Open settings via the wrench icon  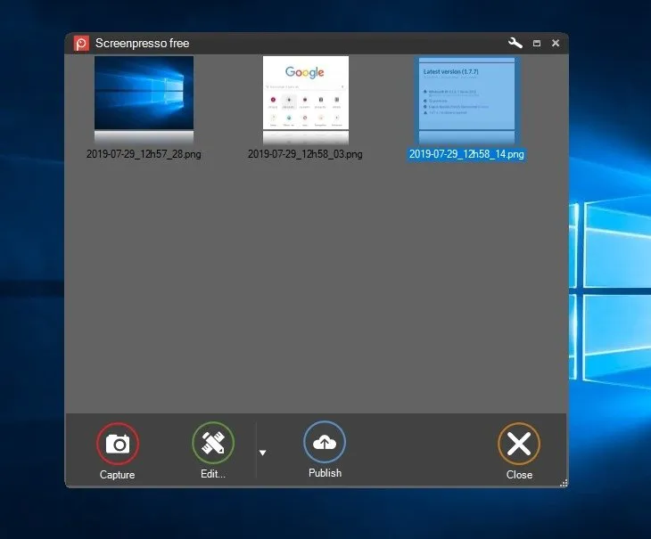pos(515,43)
